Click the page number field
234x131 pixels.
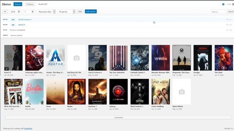click(x=29, y=12)
